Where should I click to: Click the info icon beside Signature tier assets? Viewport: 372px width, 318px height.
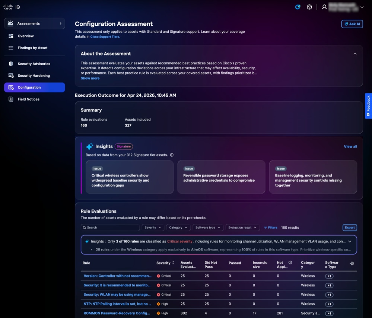[x=172, y=155]
